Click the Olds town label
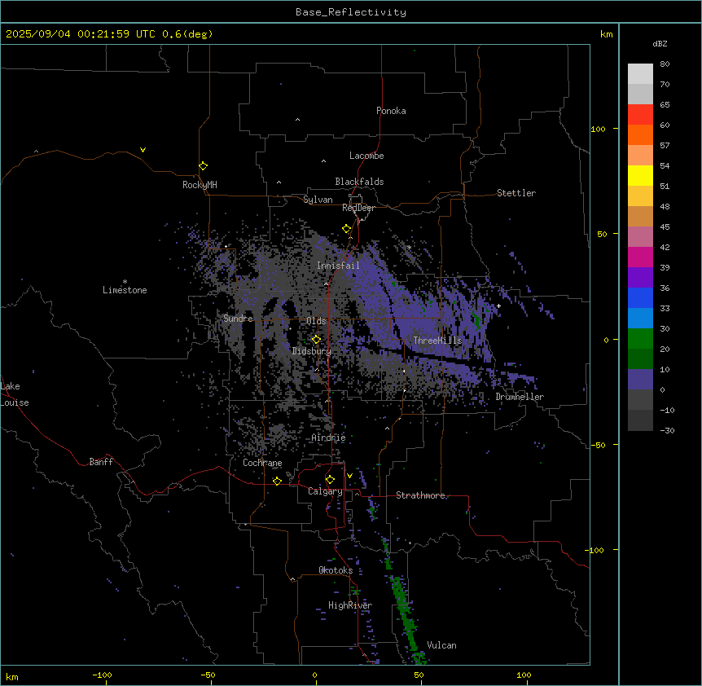The height and width of the screenshot is (686, 702). tap(316, 321)
